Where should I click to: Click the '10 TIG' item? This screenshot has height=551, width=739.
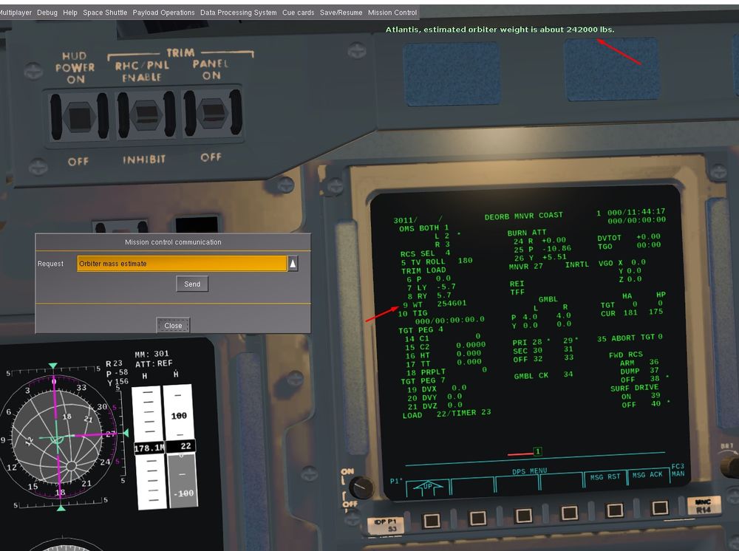pos(413,314)
